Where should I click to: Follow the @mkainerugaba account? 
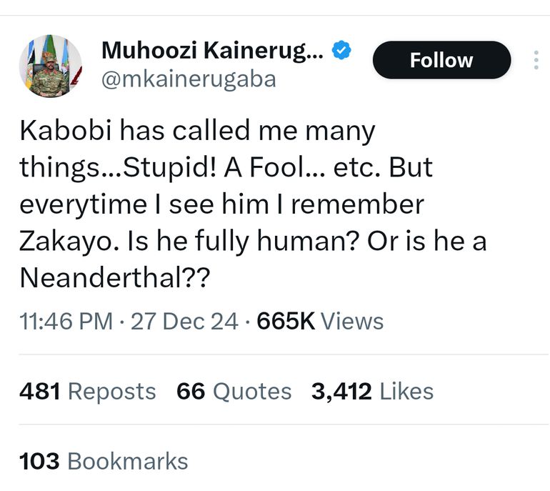(x=441, y=60)
